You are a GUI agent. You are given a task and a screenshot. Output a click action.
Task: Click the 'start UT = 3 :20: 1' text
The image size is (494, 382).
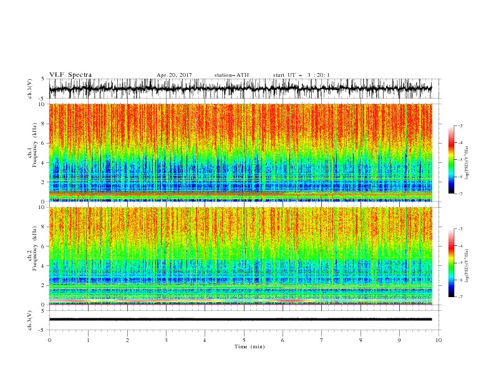click(301, 75)
